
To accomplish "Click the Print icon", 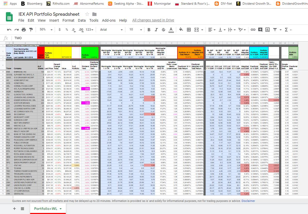I will (x=23, y=30).
